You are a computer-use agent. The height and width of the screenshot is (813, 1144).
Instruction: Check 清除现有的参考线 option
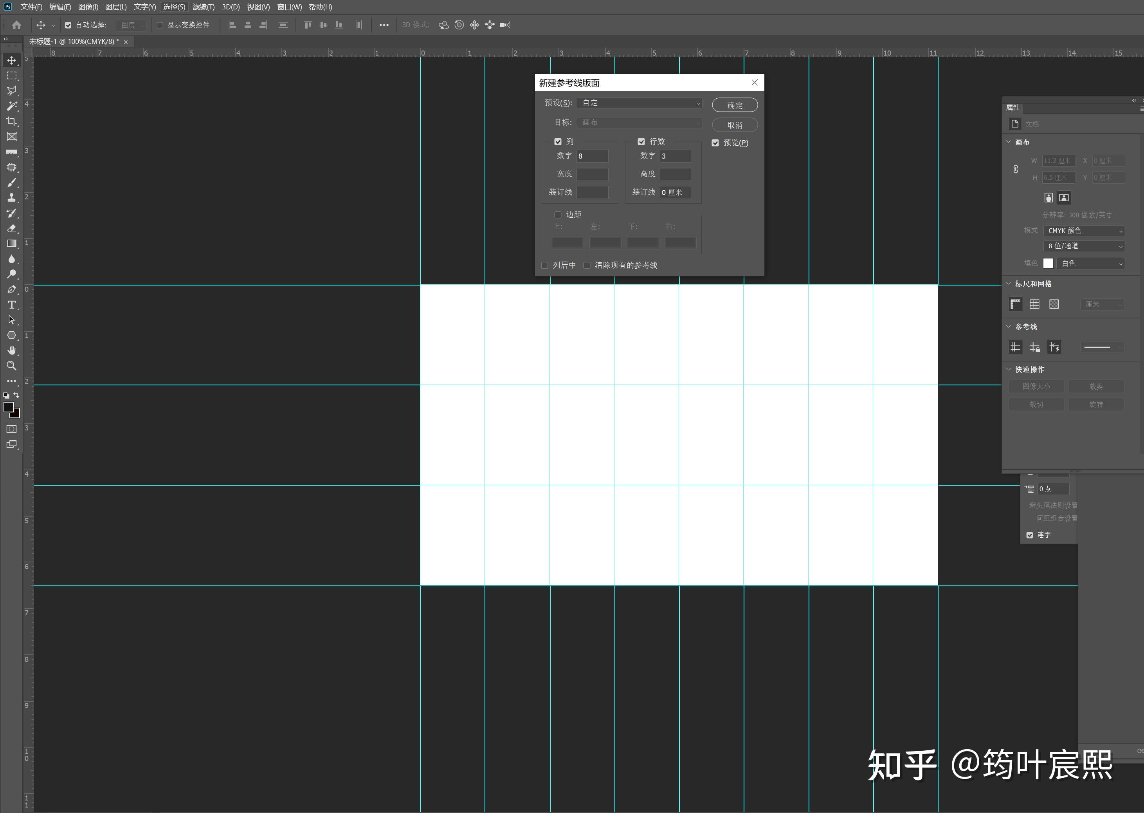[587, 266]
